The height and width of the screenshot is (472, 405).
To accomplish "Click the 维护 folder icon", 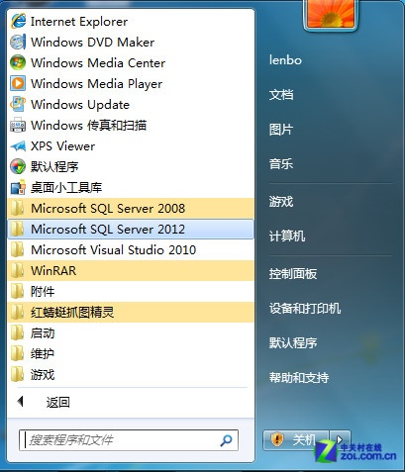I will [x=17, y=353].
